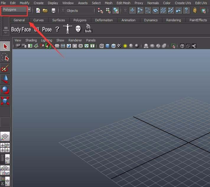Click the Objects name field
This screenshot has height=187, width=210.
pos(79,11)
